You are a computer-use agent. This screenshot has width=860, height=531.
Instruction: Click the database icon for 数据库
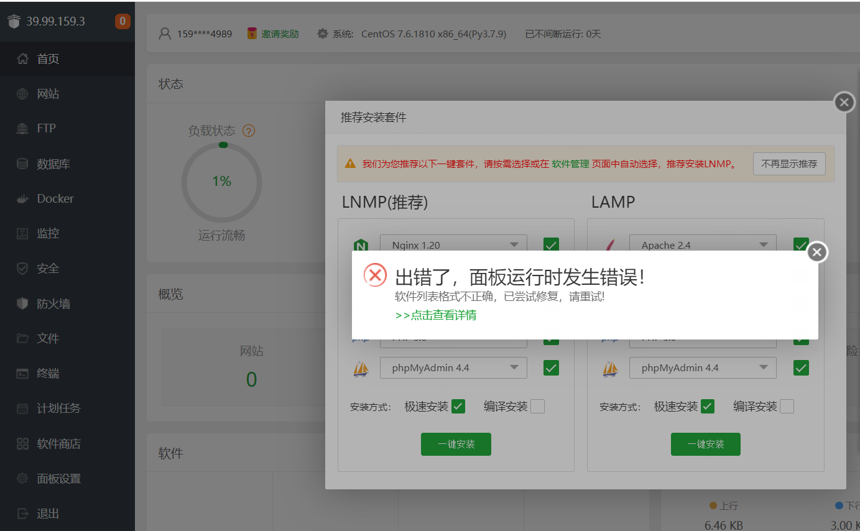pos(22,164)
